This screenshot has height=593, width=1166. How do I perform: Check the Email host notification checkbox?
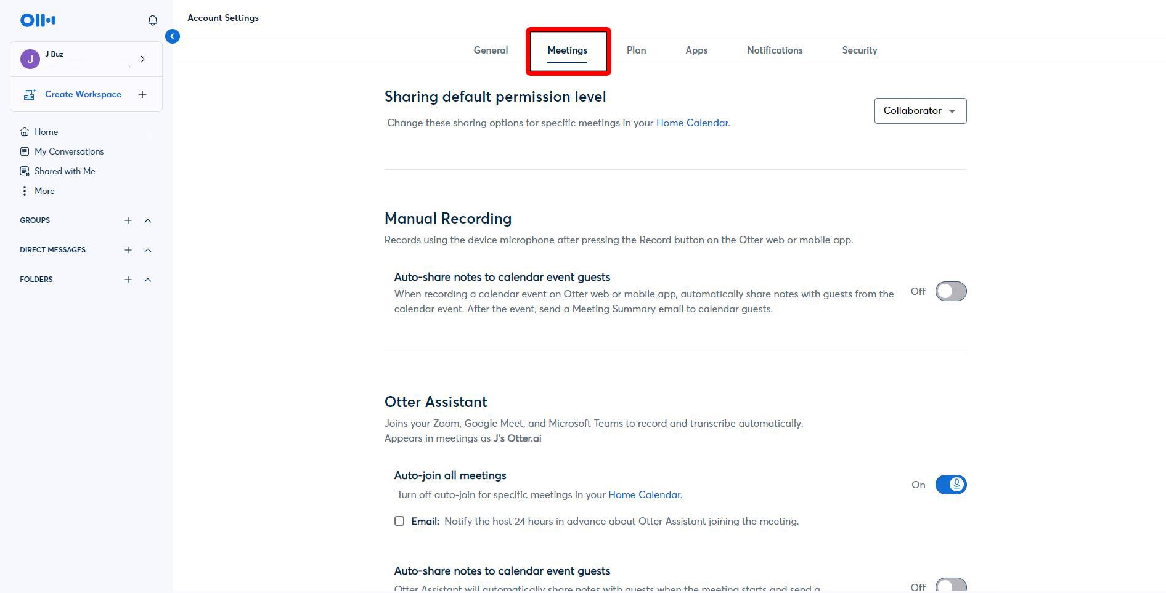[x=399, y=521]
